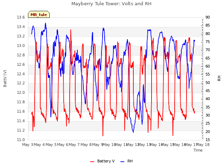Toggle the RH legend entry
The width and height of the screenshot is (224, 168).
point(127,161)
